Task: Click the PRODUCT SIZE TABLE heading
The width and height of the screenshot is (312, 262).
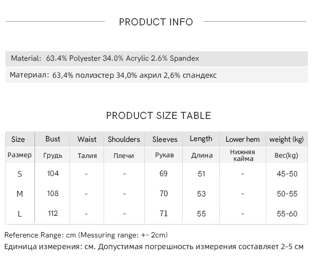Action: (x=158, y=116)
